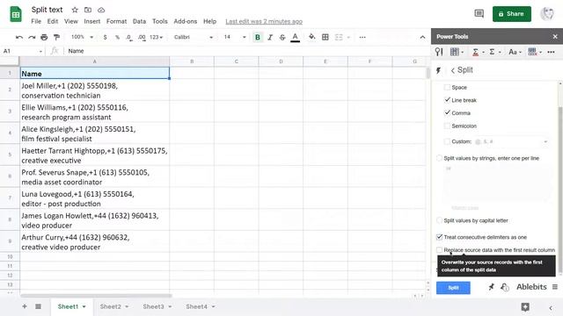Open text color picker
563x316 pixels.
pos(296,37)
